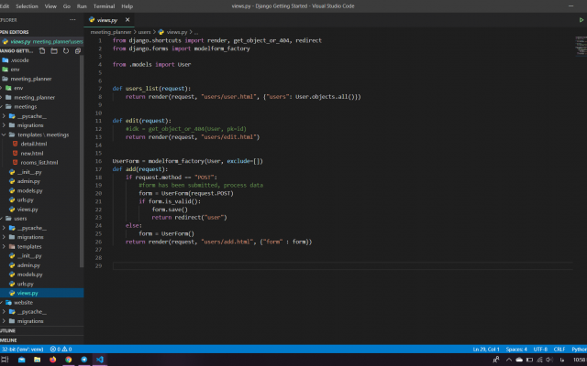Close the views.py editor tab
Viewport: 587px width, 366px height.
(127, 20)
